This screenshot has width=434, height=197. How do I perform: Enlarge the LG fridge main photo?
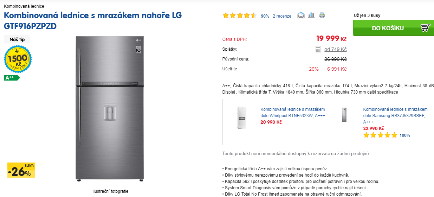coord(109,108)
